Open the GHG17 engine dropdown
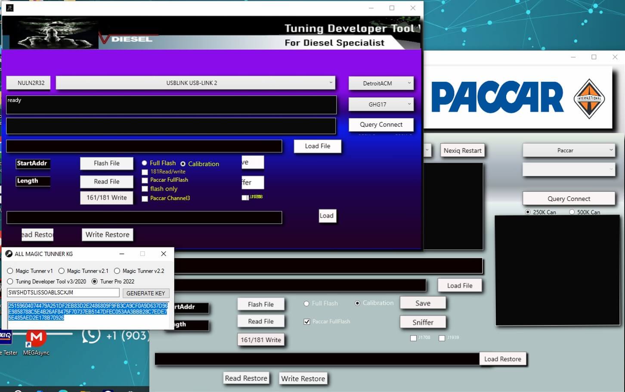 click(x=381, y=104)
